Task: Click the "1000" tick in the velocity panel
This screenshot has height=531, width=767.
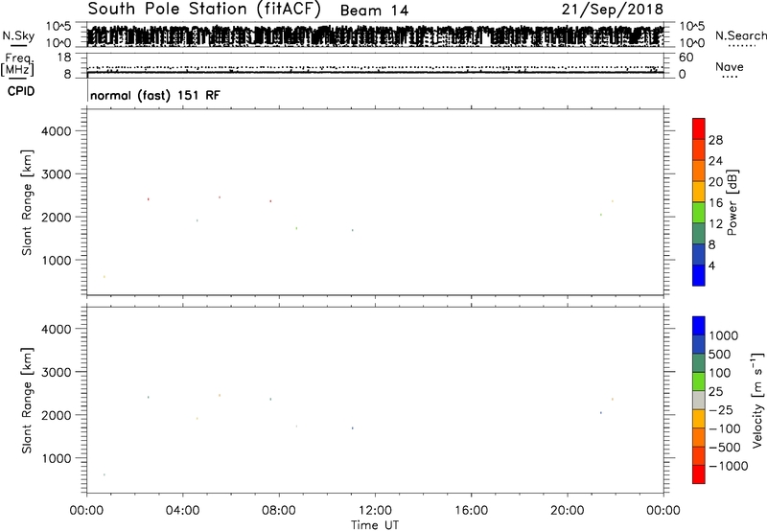Action: click(x=57, y=458)
